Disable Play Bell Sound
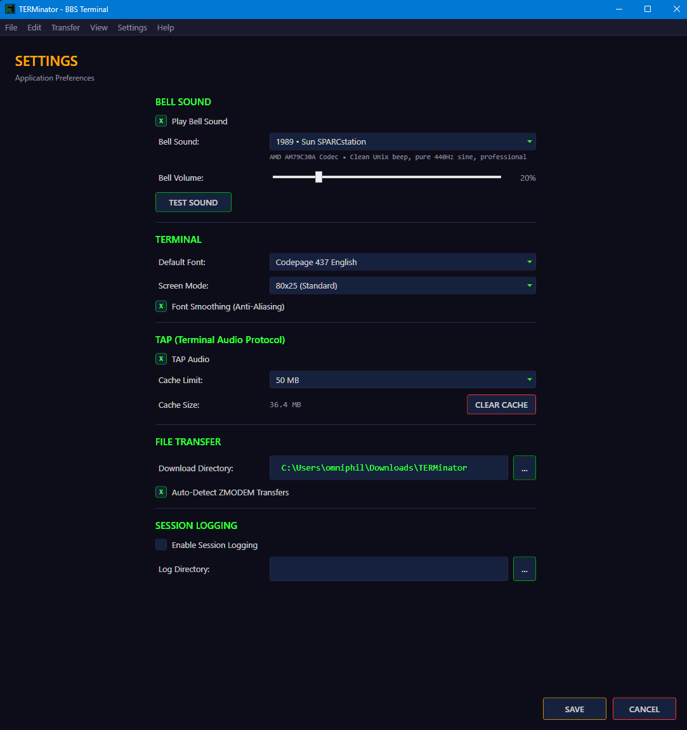 click(161, 121)
